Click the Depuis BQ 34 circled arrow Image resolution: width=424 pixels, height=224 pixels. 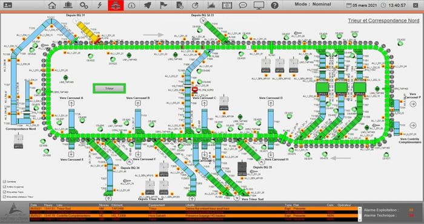[129, 162]
